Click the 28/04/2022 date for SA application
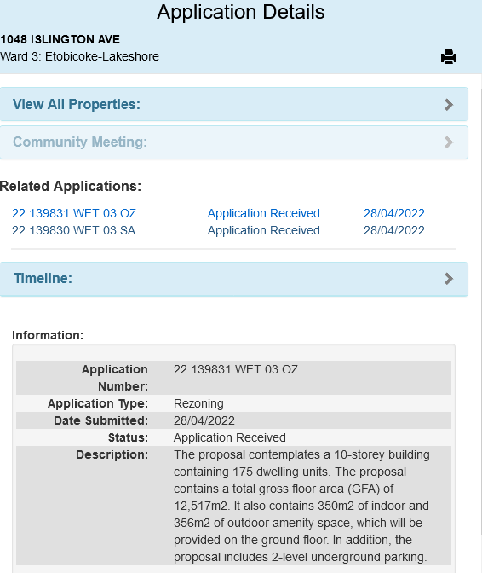Viewport: 482px width, 573px height. tap(394, 230)
